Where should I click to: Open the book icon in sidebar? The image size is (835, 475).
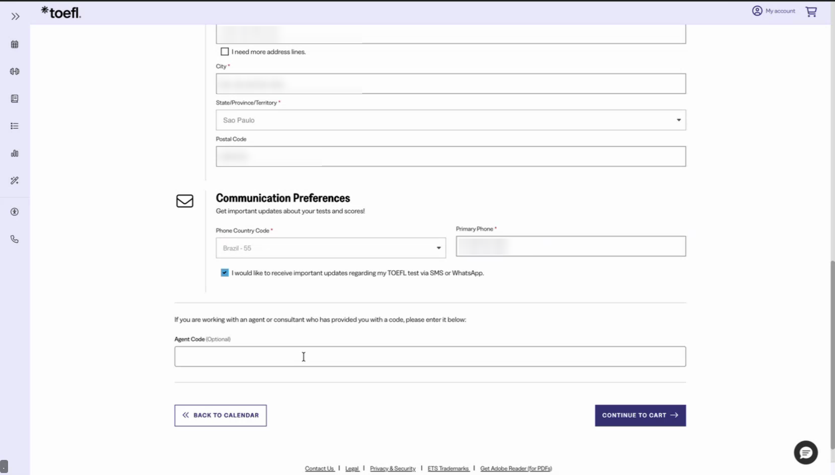(x=15, y=99)
